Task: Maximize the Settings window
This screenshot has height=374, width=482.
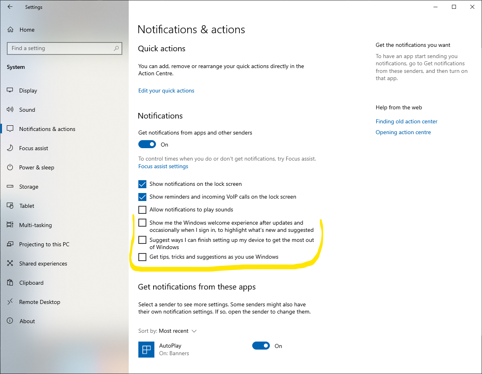Action: tap(454, 7)
